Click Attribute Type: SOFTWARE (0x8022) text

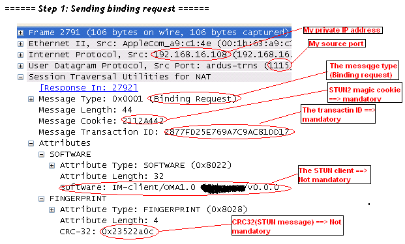pyautogui.click(x=145, y=165)
